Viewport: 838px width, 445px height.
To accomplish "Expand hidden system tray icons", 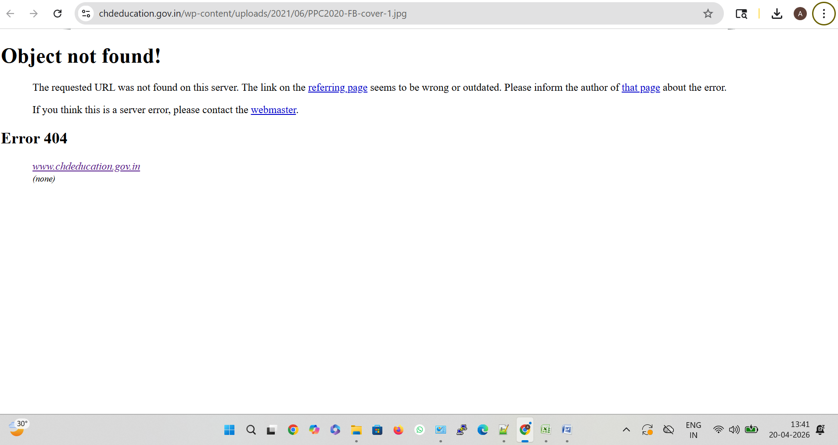I will [626, 430].
